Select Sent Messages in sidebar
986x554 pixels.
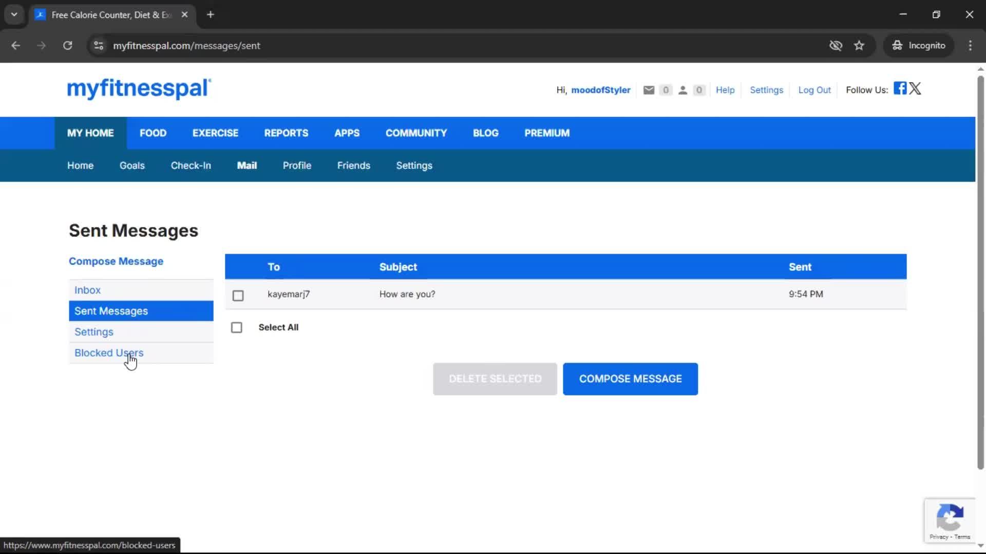tap(141, 311)
